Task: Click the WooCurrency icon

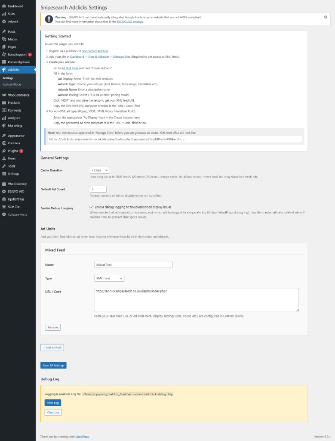Action: (x=4, y=183)
